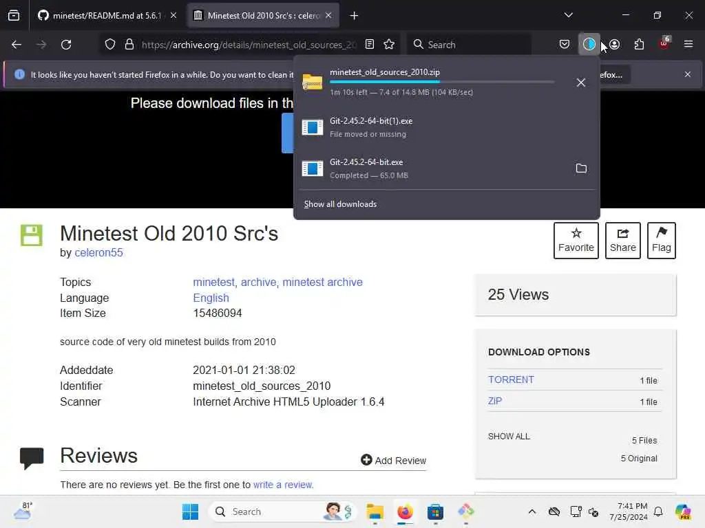705x528 pixels.
Task: Open Firefox account icon
Action: [x=615, y=45]
